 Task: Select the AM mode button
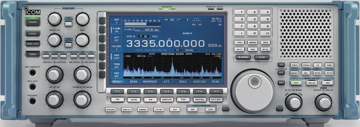[150, 100]
